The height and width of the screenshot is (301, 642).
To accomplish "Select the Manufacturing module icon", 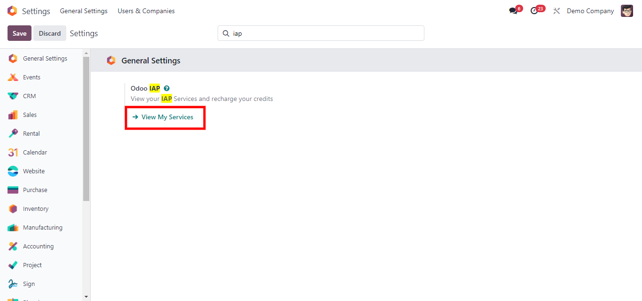I will point(13,228).
